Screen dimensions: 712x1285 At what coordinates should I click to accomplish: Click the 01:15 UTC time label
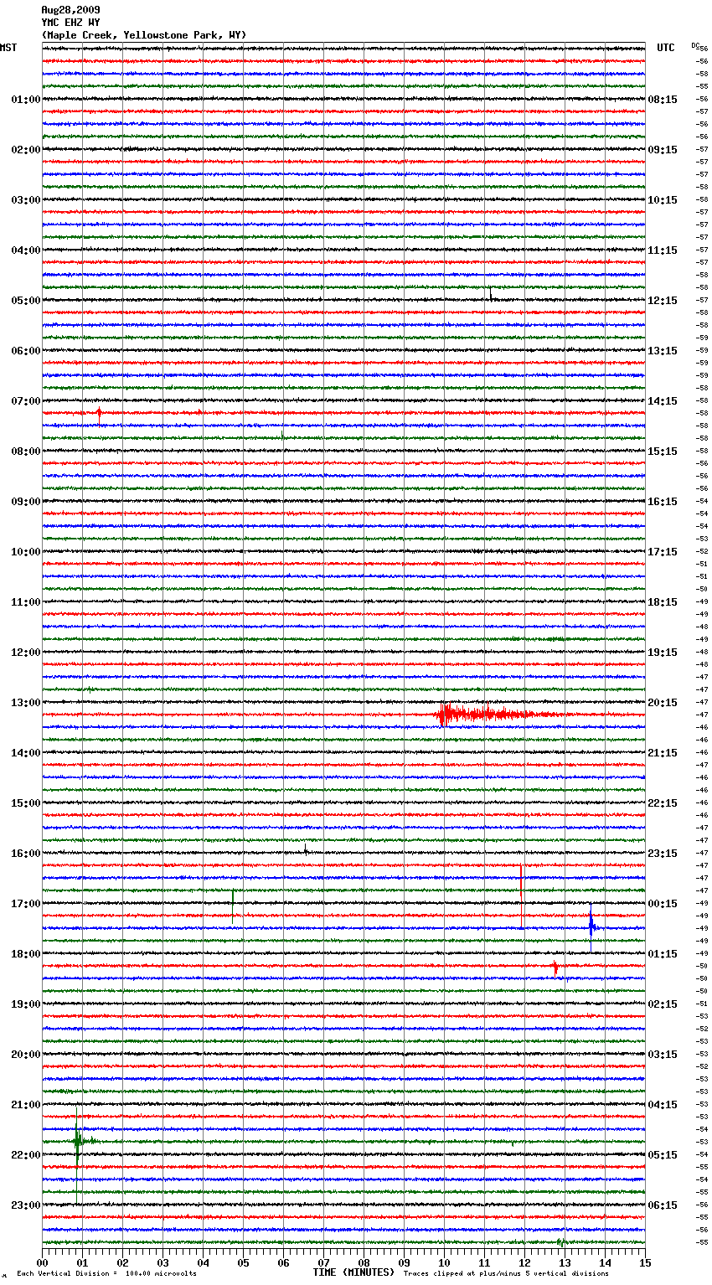[x=663, y=954]
